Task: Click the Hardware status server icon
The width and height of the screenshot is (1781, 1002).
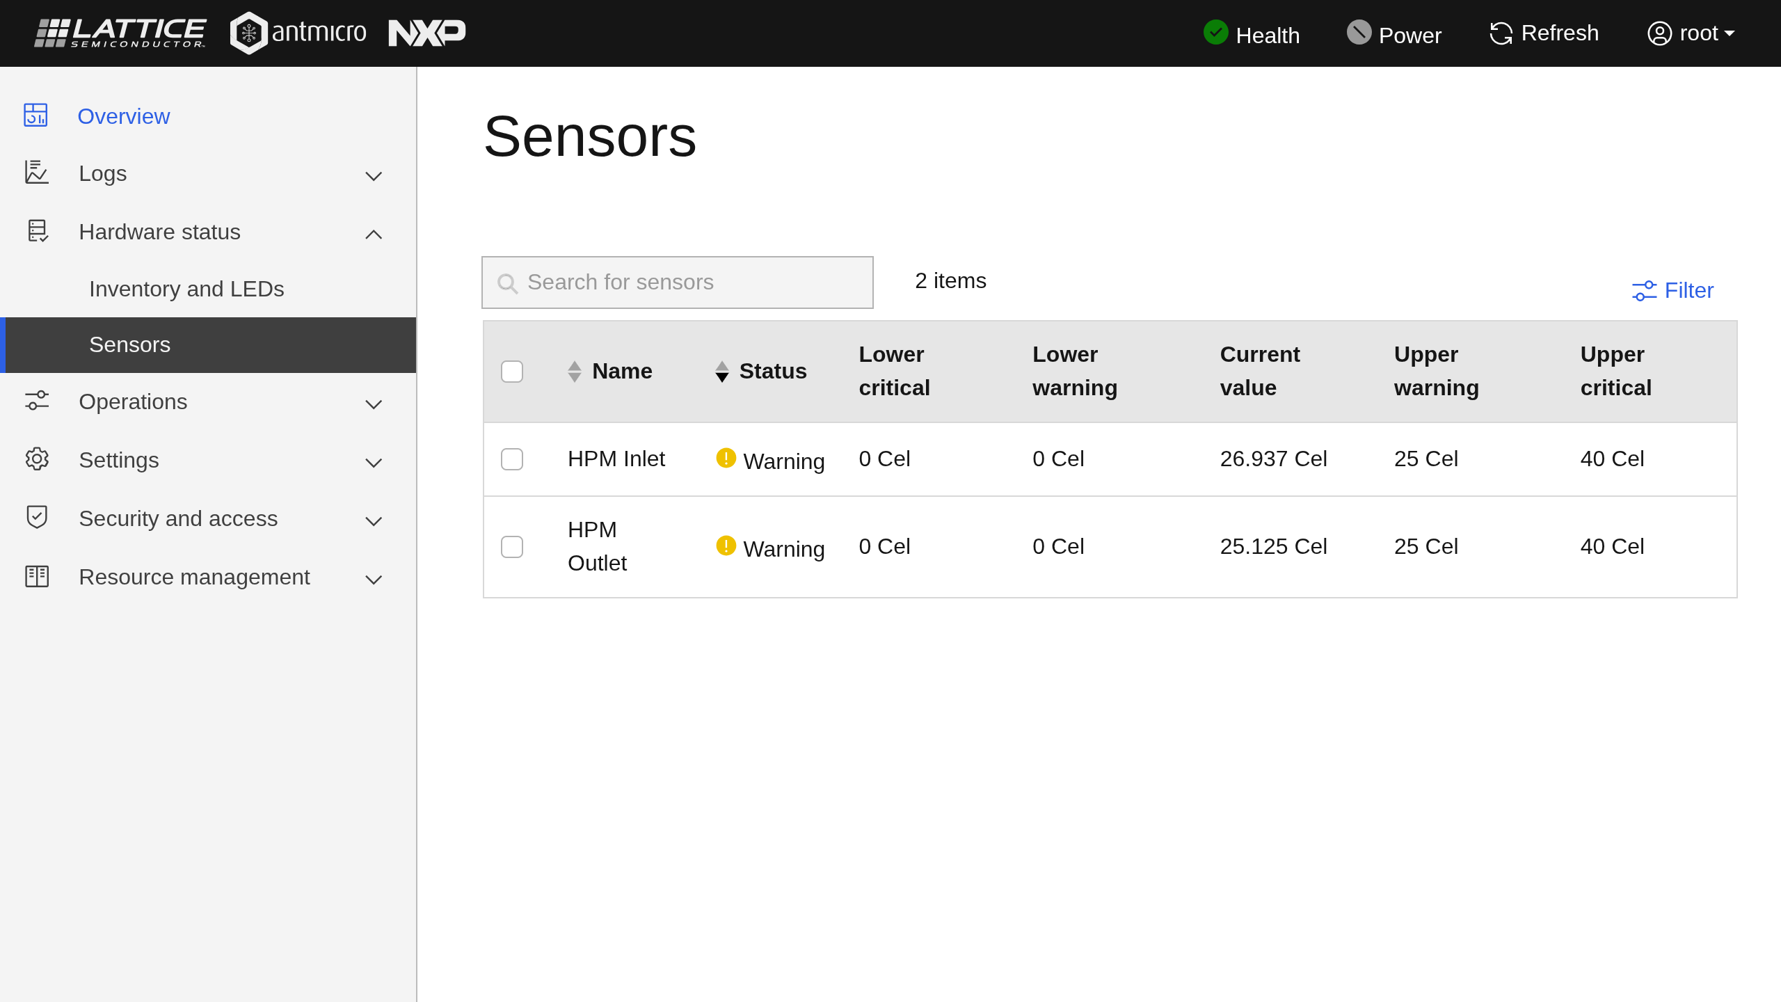Action: [37, 231]
